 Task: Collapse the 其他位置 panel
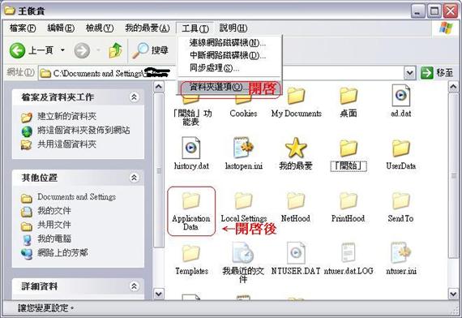coord(134,178)
